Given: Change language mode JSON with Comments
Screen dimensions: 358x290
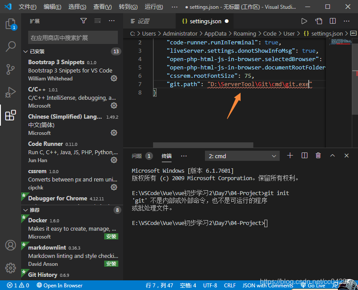Looking at the screenshot, I should [267, 286].
